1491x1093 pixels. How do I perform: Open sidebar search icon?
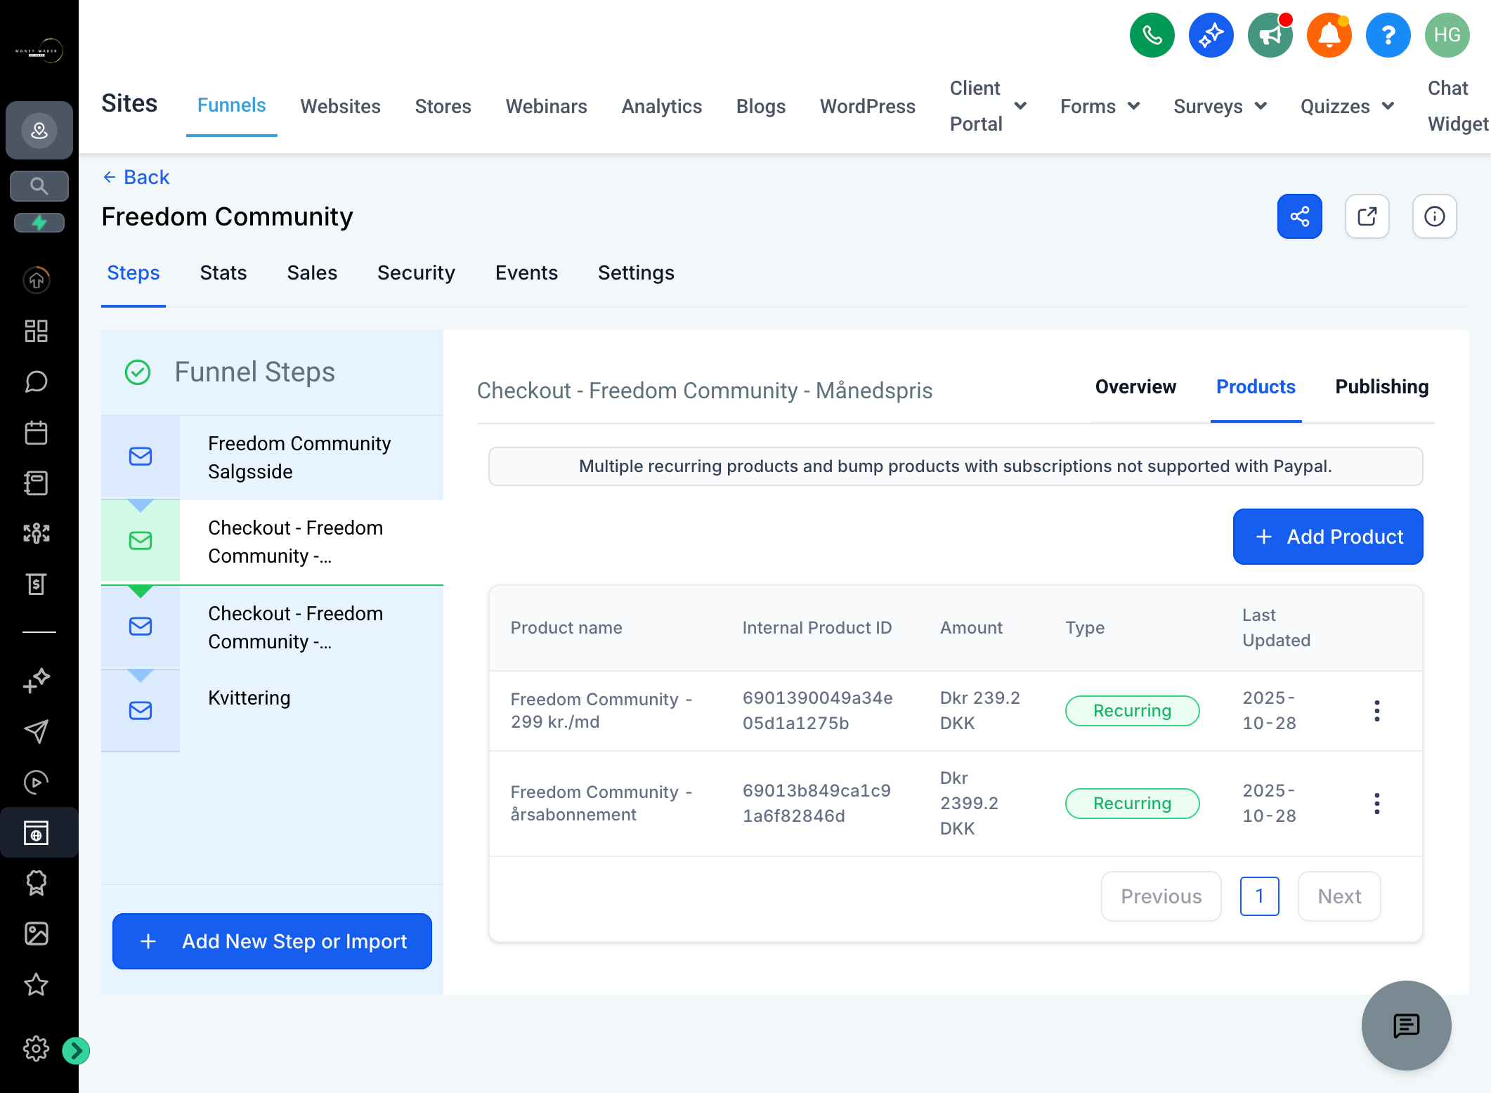(39, 186)
